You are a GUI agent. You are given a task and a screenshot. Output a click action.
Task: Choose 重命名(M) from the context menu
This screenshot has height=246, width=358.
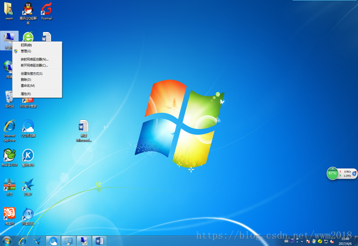pos(37,86)
